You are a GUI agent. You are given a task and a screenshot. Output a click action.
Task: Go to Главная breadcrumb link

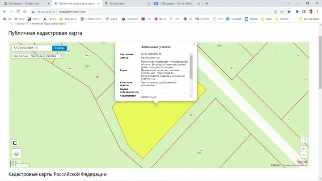pos(20,24)
